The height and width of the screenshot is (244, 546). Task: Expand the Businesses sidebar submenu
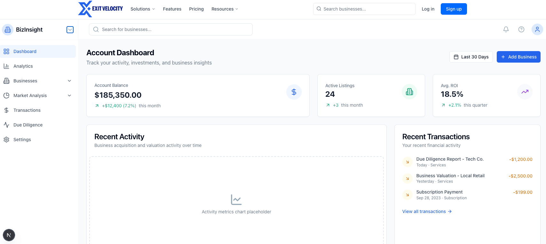69,81
